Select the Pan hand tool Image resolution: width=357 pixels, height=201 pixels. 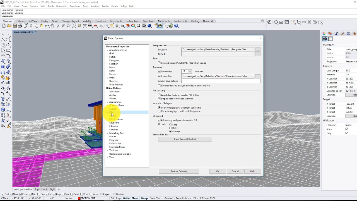(52, 26)
